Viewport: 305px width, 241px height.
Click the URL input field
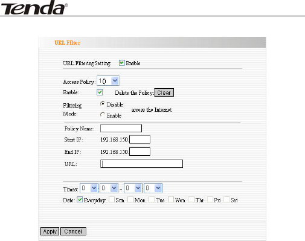click(x=141, y=164)
